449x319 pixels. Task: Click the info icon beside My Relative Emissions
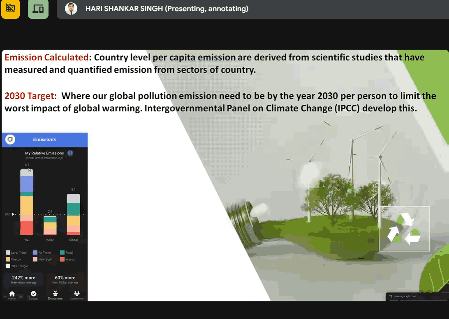pos(70,153)
